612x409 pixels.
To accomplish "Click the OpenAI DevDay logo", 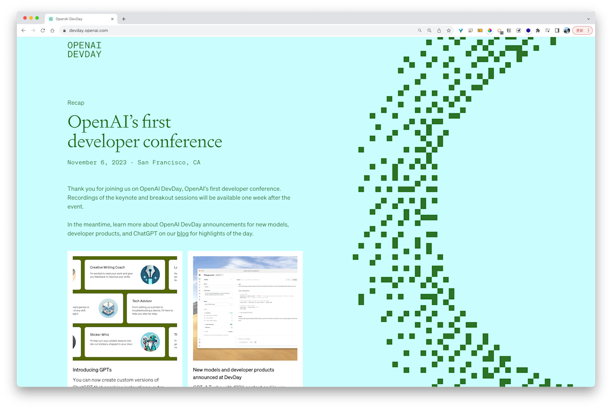I will [84, 50].
